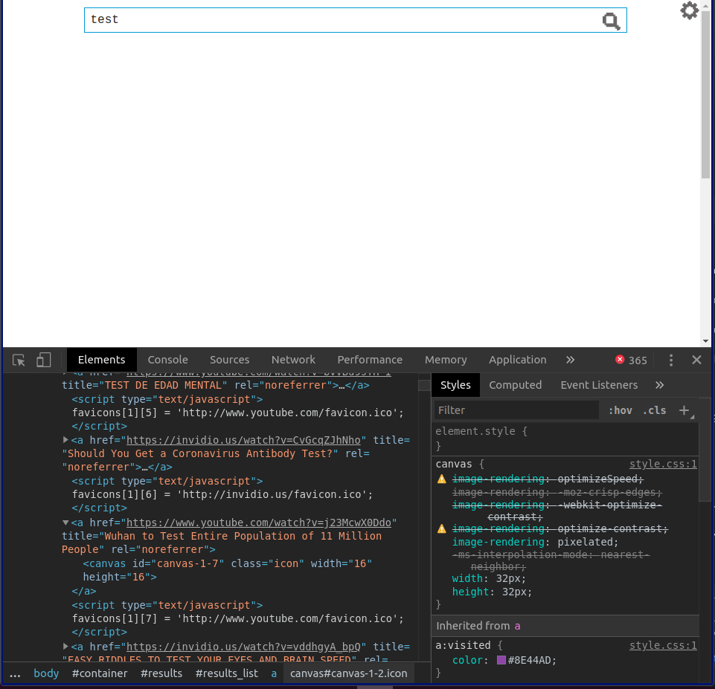Click the warning triangle beside image-rendering optimizeSpeed
Screen dimensions: 715x689
[x=441, y=479]
